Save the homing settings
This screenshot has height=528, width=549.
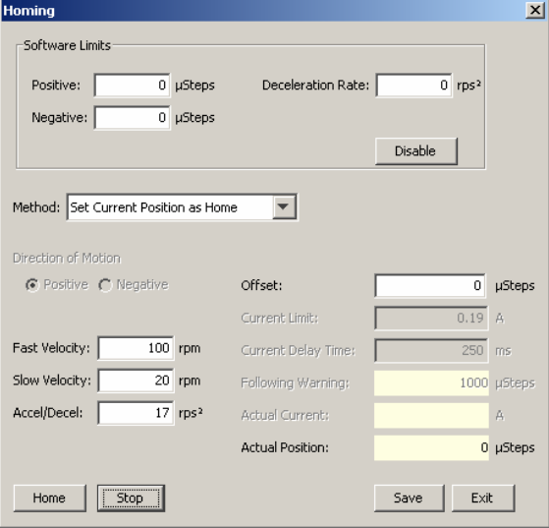click(x=409, y=499)
